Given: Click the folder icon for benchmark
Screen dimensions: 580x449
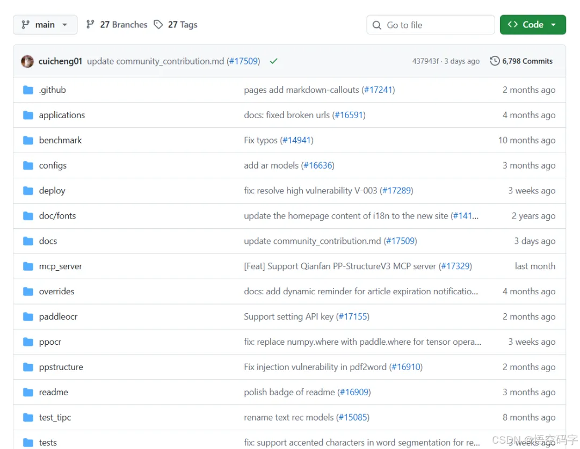Looking at the screenshot, I should pyautogui.click(x=28, y=140).
